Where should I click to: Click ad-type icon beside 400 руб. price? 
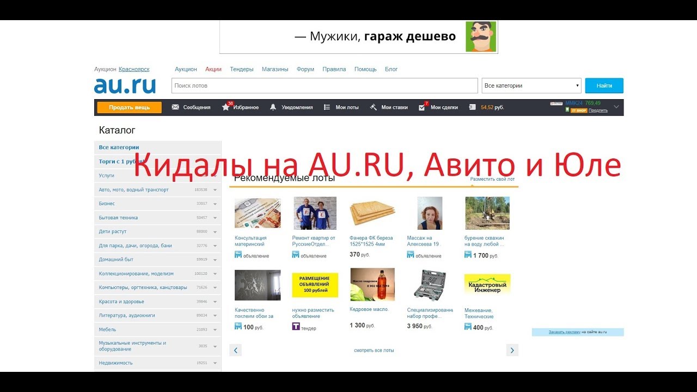point(468,327)
